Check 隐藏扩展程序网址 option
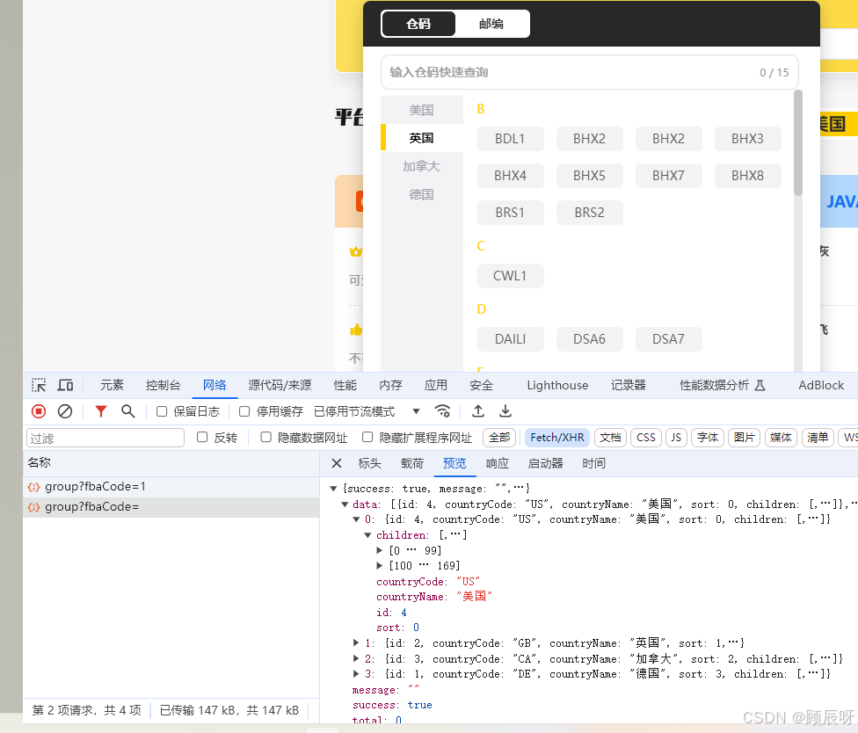 click(x=367, y=437)
